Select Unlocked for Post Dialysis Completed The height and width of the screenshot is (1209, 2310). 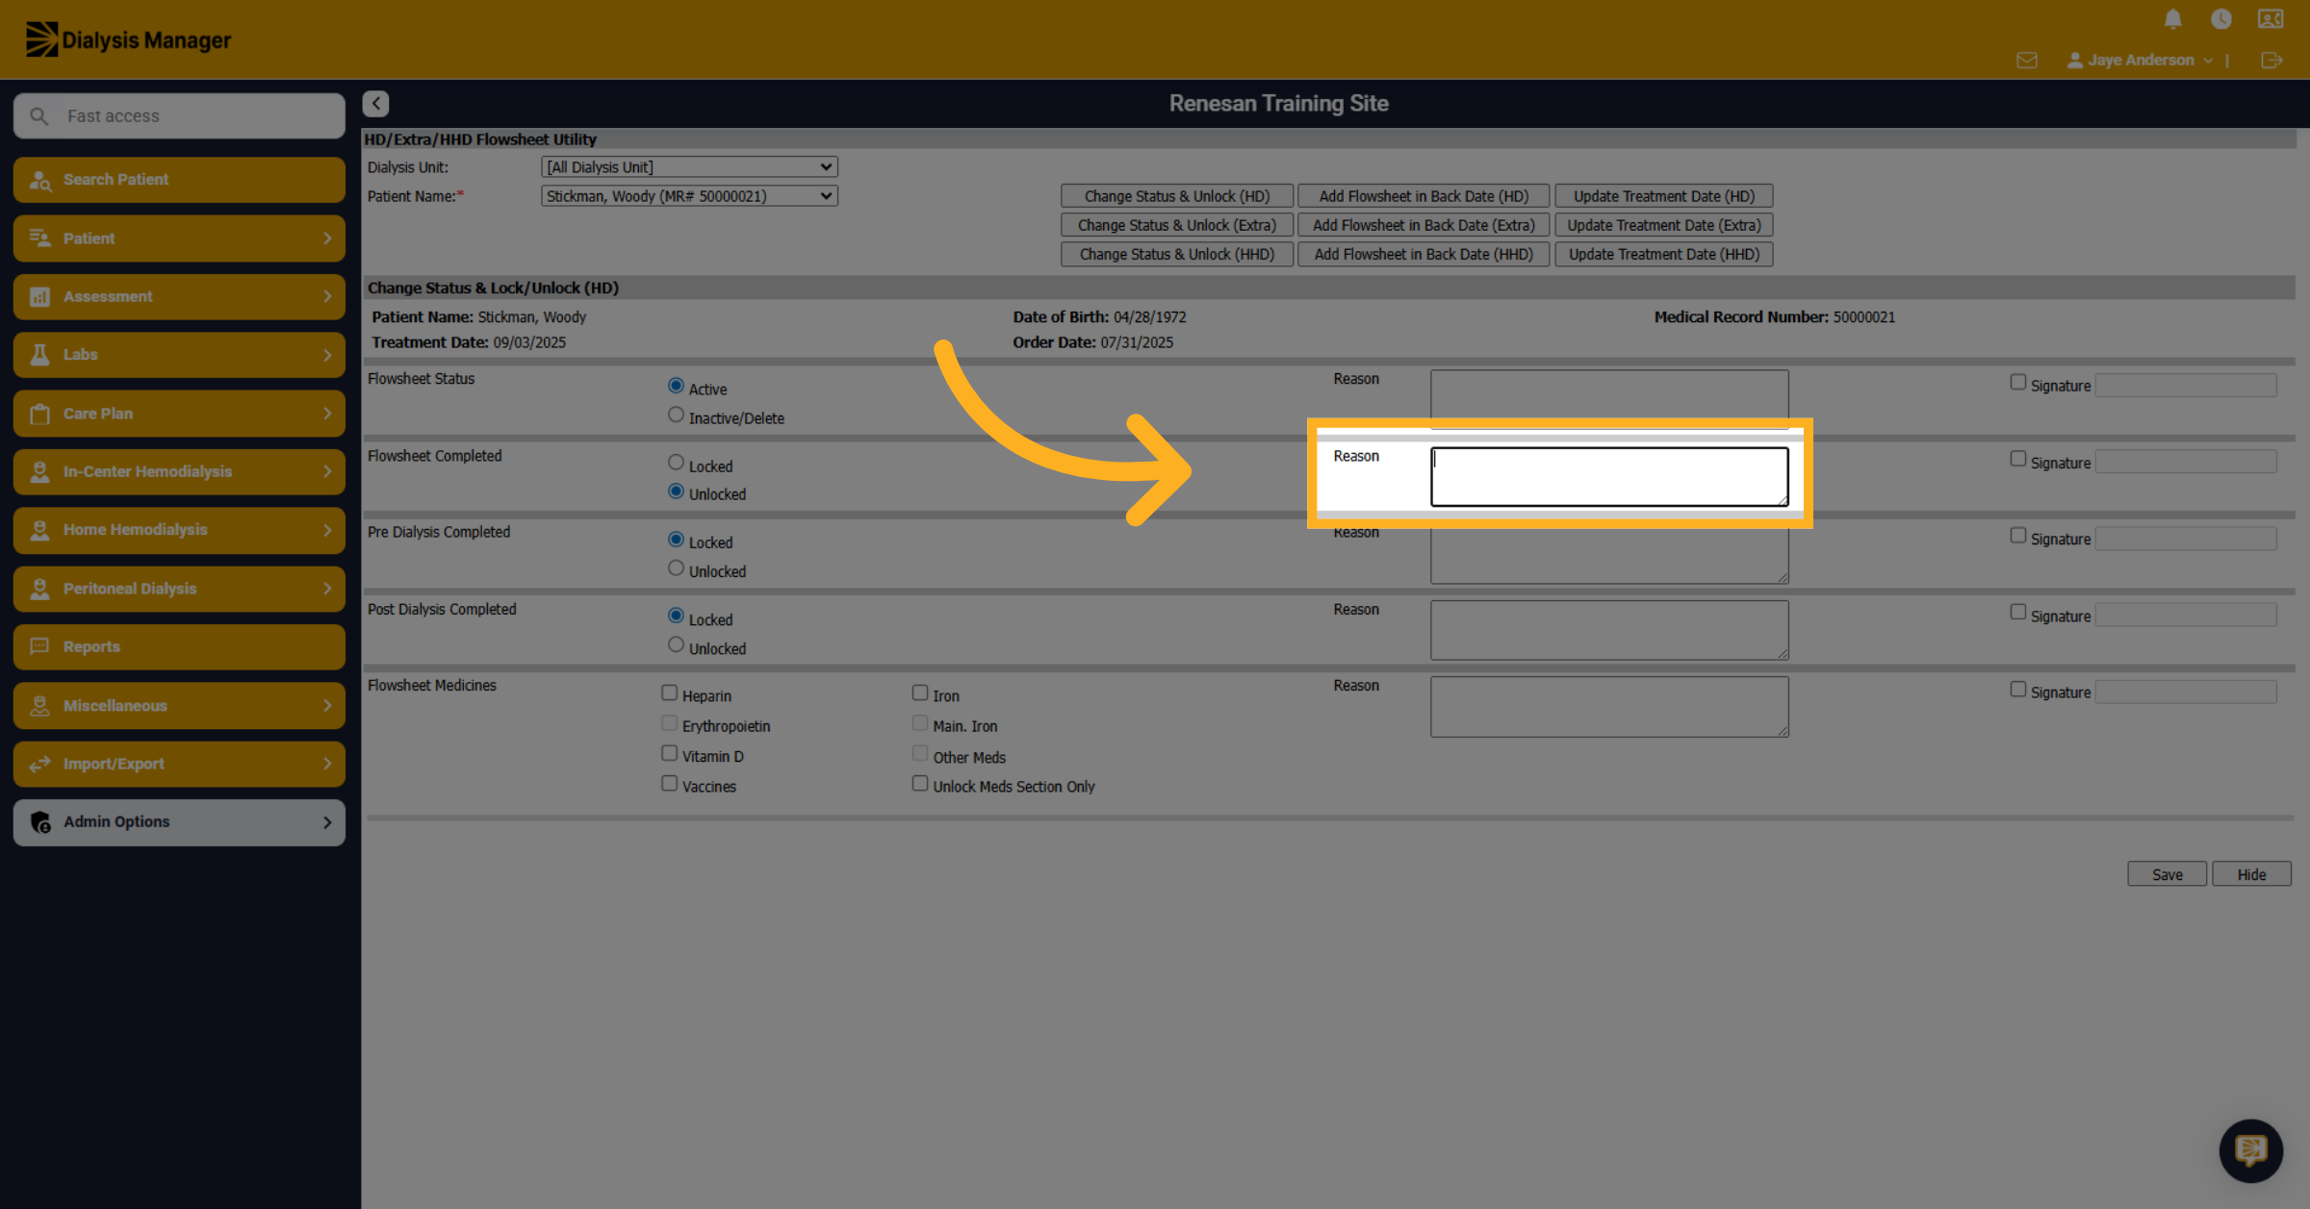[676, 645]
